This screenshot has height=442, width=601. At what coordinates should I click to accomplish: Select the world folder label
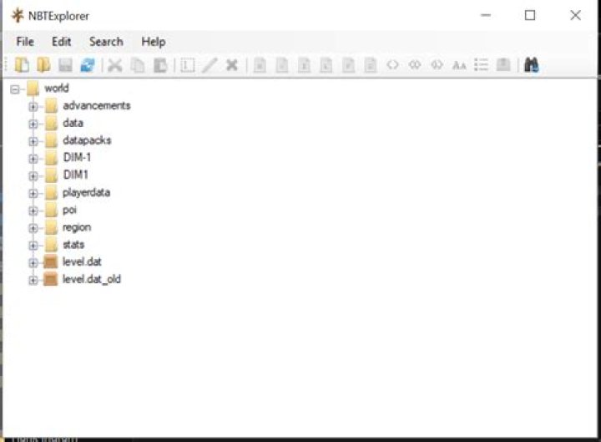tap(57, 89)
